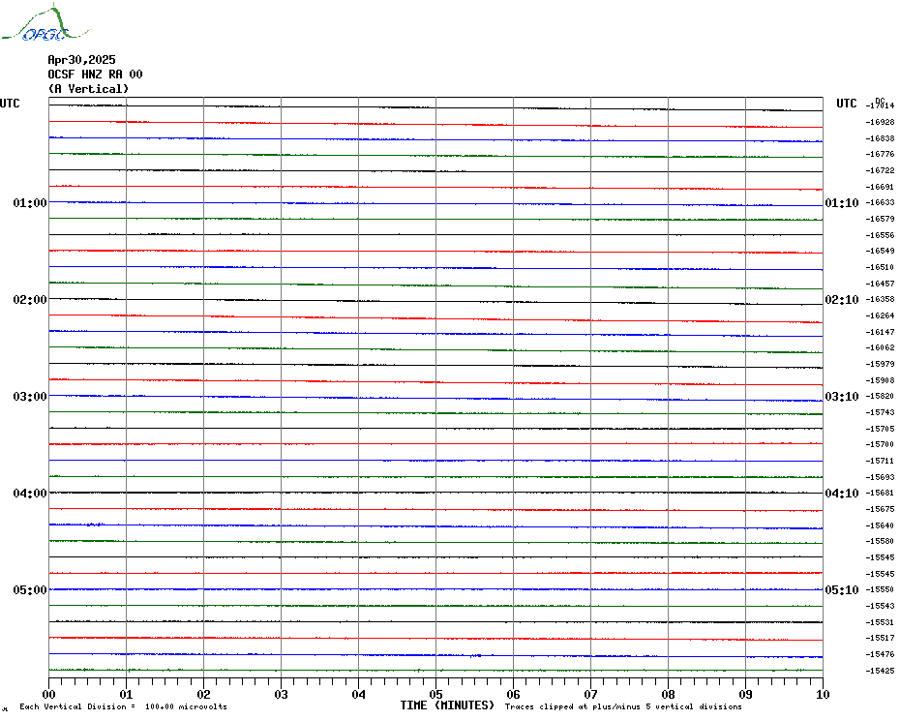Screen dimensions: 900x720
Task: Click the 03:00 time label
Action: click(x=30, y=397)
